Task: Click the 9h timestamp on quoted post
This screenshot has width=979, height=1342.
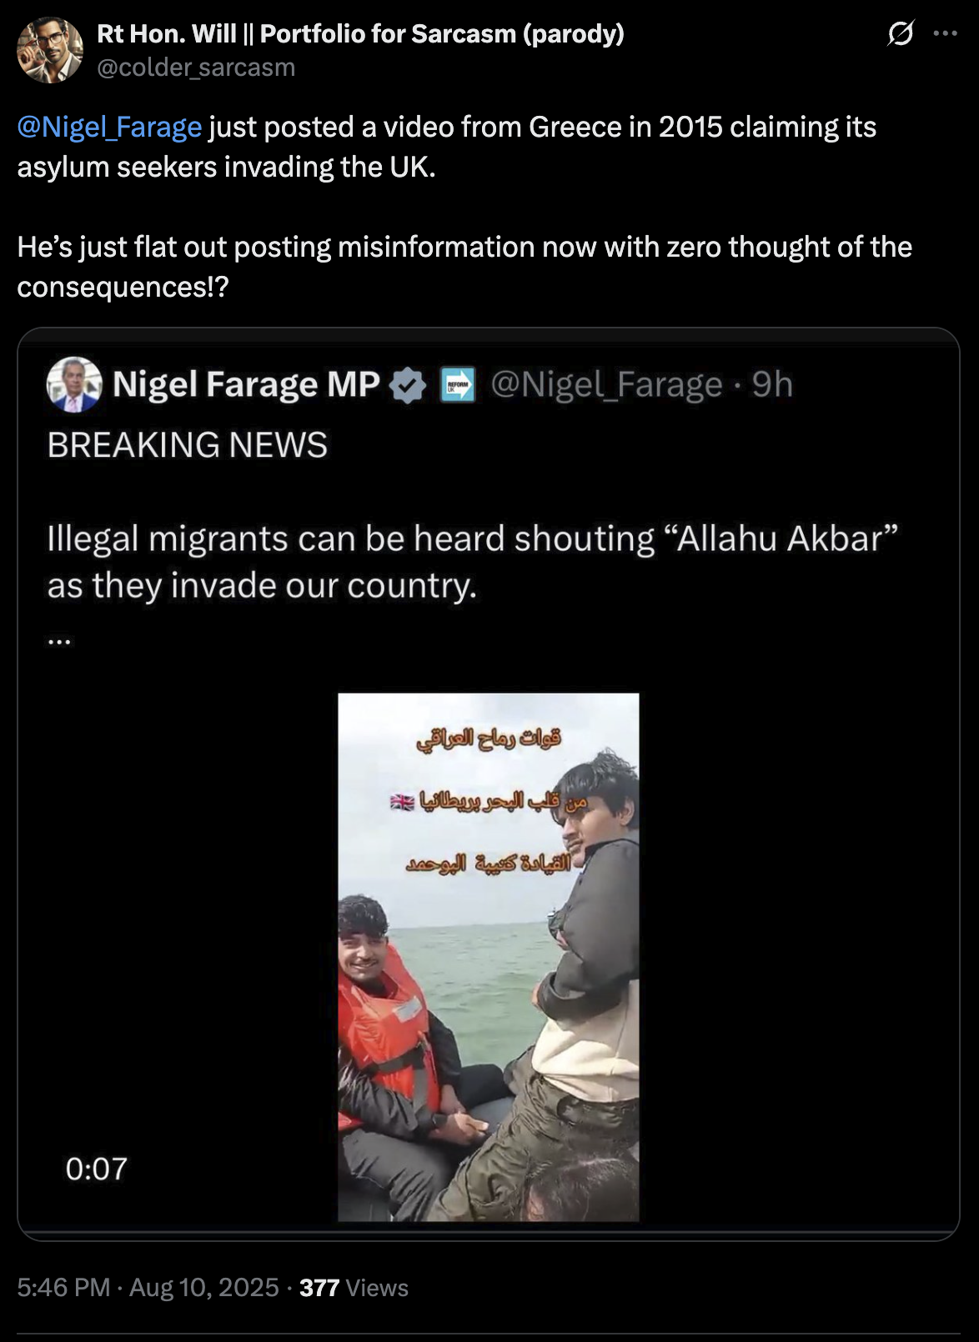Action: point(772,384)
